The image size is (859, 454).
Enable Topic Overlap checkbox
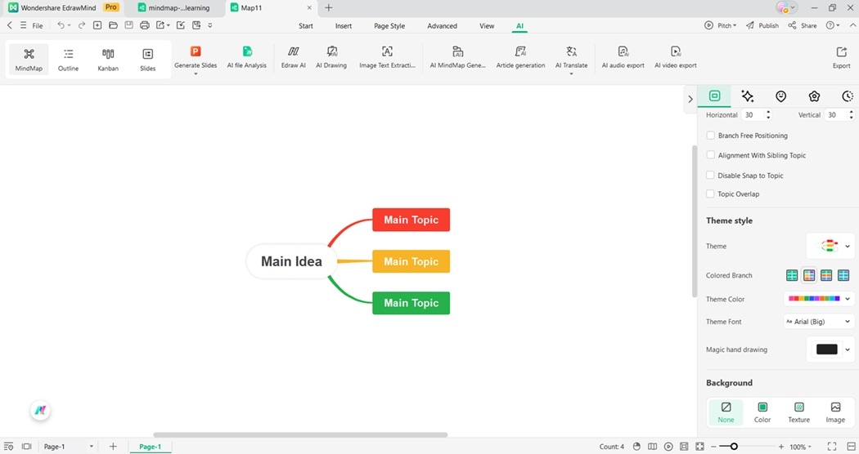click(711, 194)
